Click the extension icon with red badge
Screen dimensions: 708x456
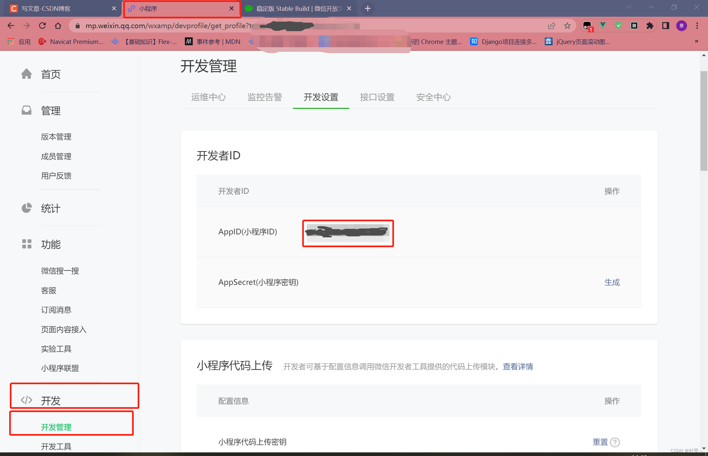pos(588,26)
